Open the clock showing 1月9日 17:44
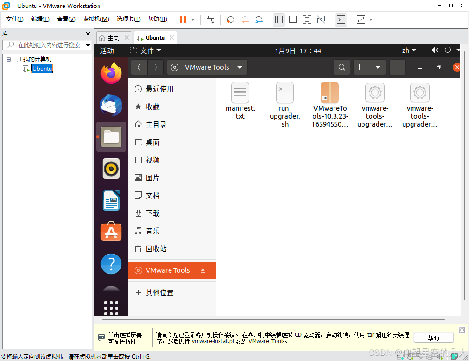Screen dimensions: 469x361 [298, 51]
